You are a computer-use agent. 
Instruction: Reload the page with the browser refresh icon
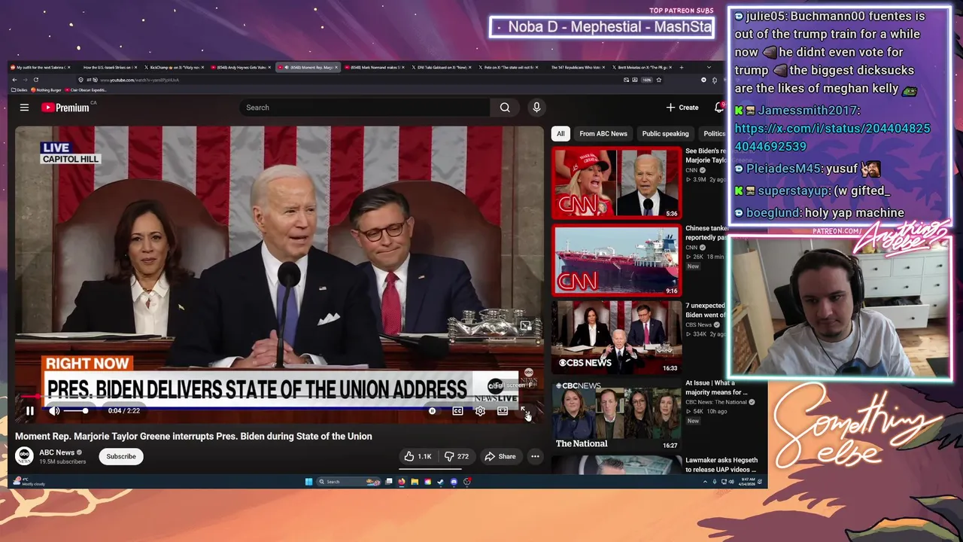(35, 80)
